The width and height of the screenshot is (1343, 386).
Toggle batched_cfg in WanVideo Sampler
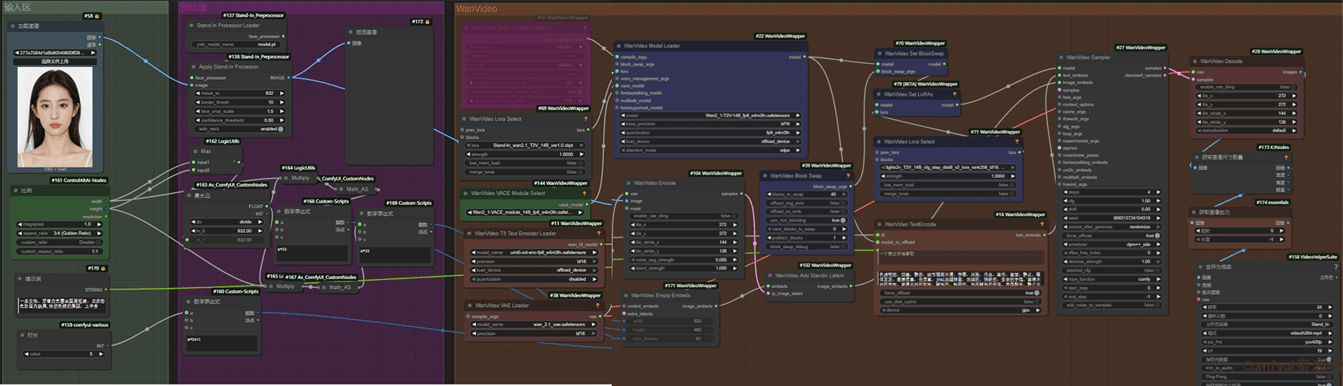point(1113,270)
